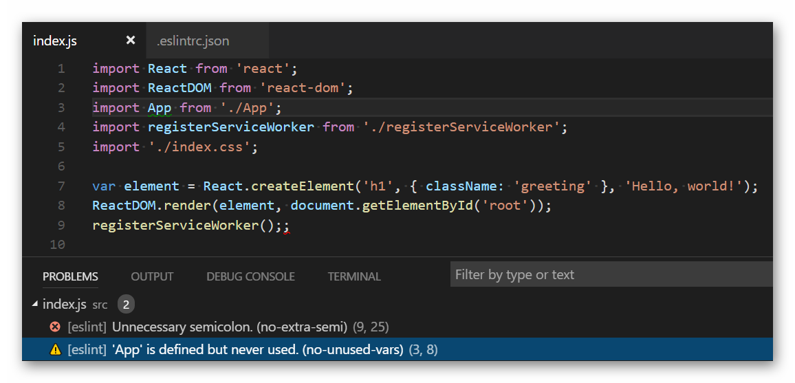Click the src folder label in problems panel

100,305
